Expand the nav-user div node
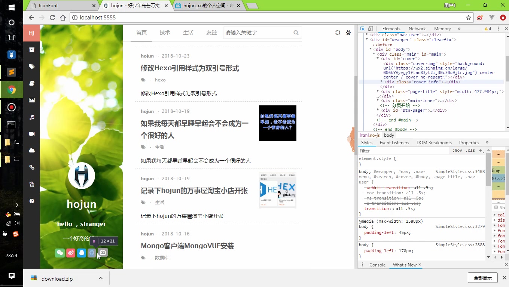The height and width of the screenshot is (287, 509). 367,35
